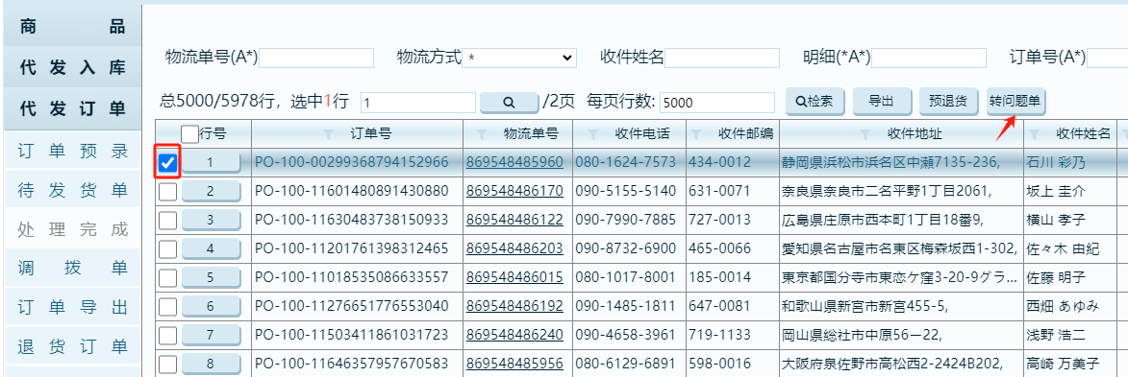Select 待发货单 in the sidebar
Image resolution: width=1128 pixels, height=377 pixels.
73,191
